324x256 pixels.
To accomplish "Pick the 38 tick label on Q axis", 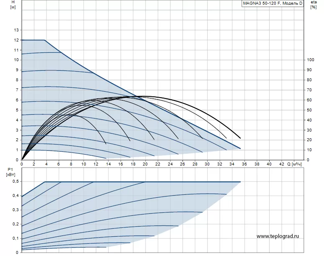I will tap(257, 164).
